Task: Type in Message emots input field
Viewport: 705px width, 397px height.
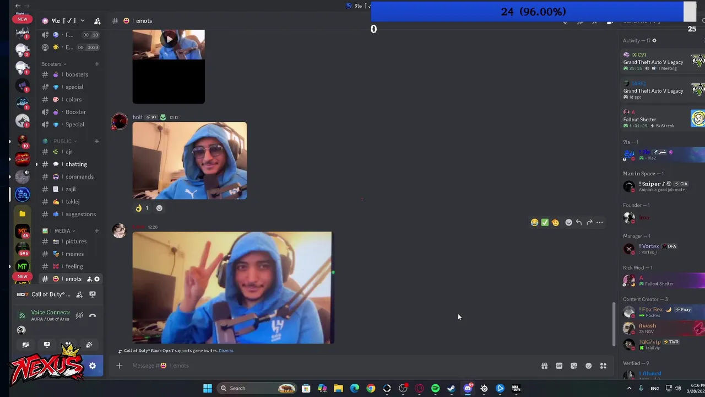Action: point(330,366)
